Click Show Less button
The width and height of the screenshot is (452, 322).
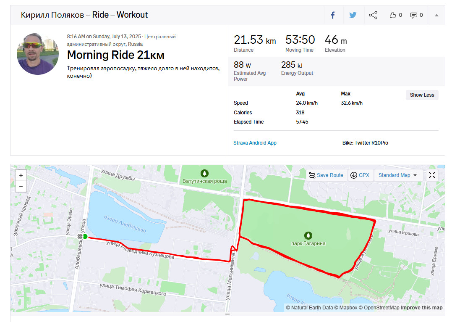pos(422,95)
